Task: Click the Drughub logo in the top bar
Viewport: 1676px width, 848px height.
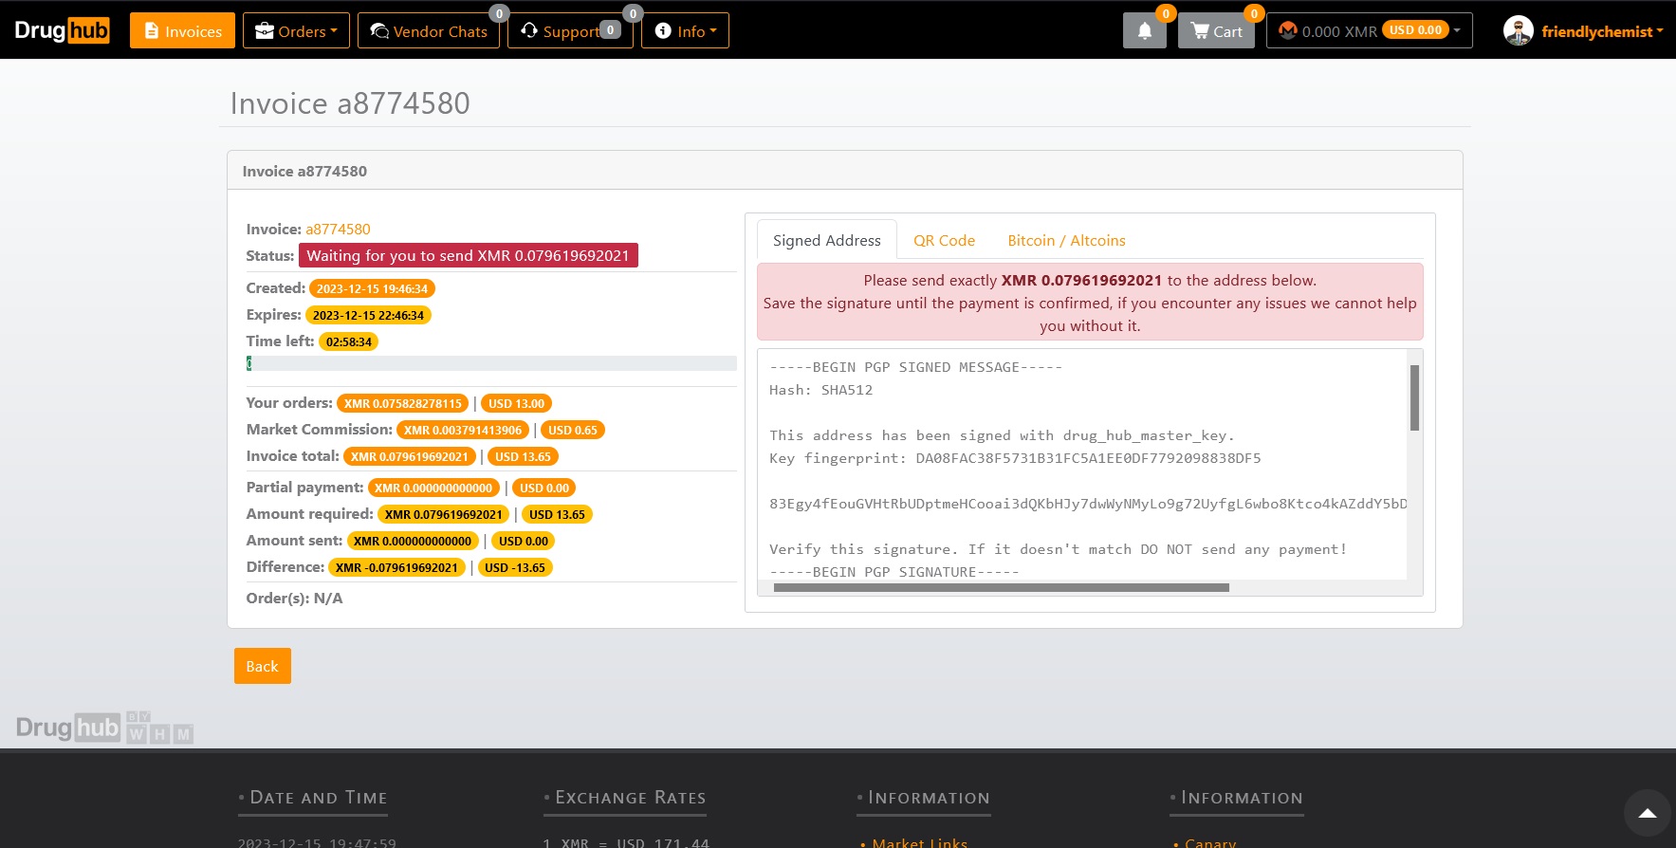Action: point(63,30)
